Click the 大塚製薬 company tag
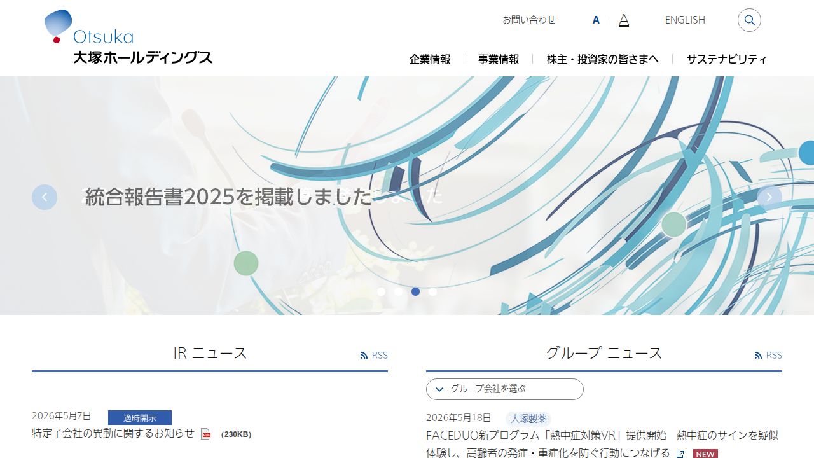814x458 pixels. [x=528, y=419]
